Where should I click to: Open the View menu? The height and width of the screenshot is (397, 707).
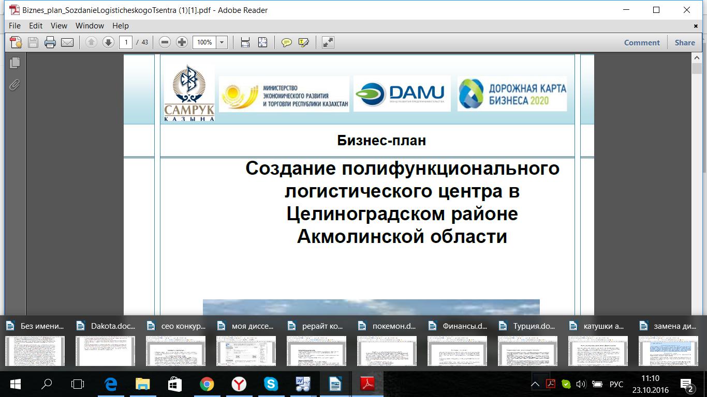coord(59,25)
